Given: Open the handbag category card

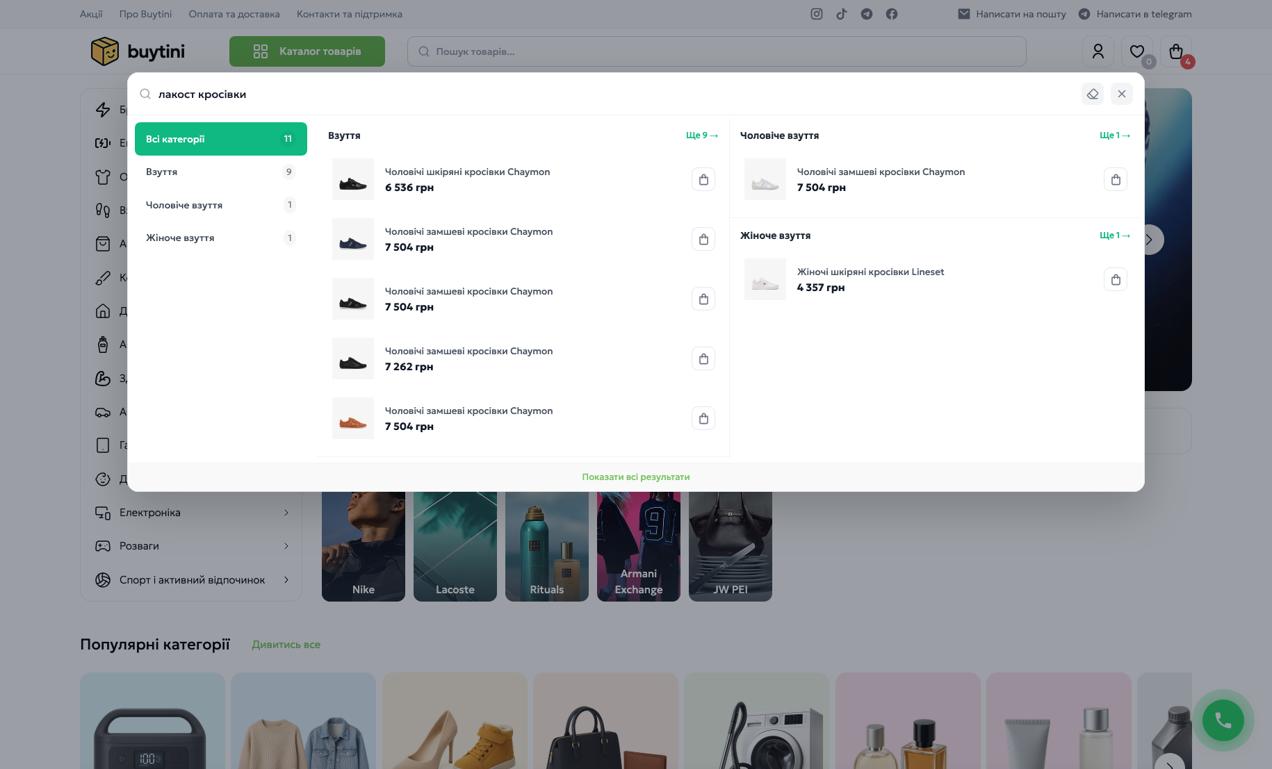Looking at the screenshot, I should 605,721.
